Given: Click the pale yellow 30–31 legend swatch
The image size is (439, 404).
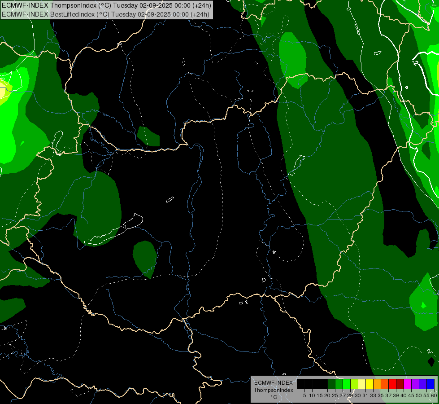Looking at the screenshot, I should click(x=362, y=384).
